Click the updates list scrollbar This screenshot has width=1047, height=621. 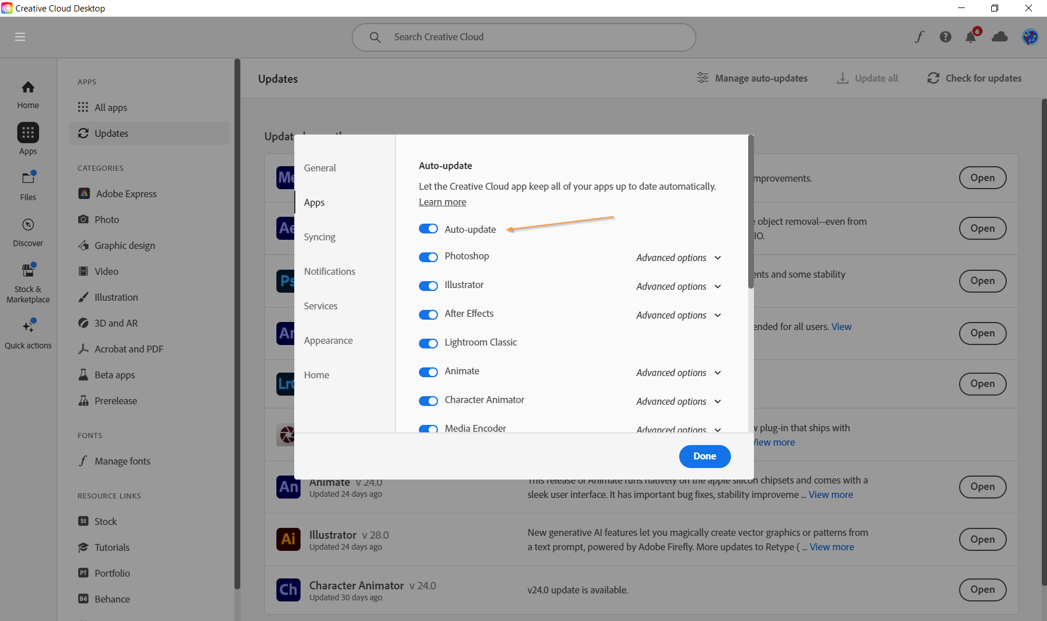coord(1044,342)
